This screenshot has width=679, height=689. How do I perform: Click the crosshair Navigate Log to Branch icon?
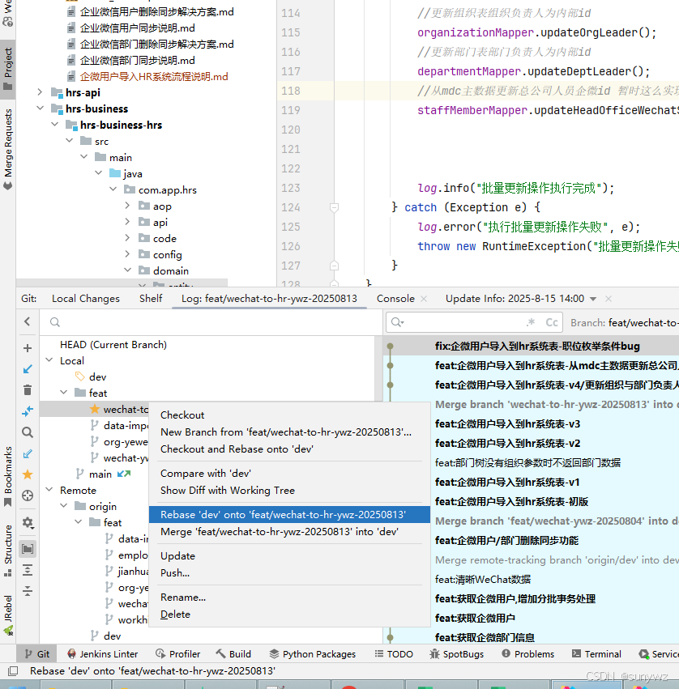click(x=28, y=495)
